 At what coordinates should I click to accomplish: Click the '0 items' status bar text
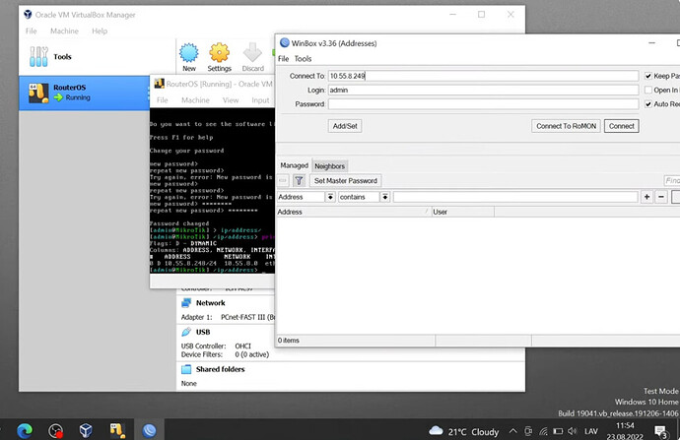click(x=289, y=341)
